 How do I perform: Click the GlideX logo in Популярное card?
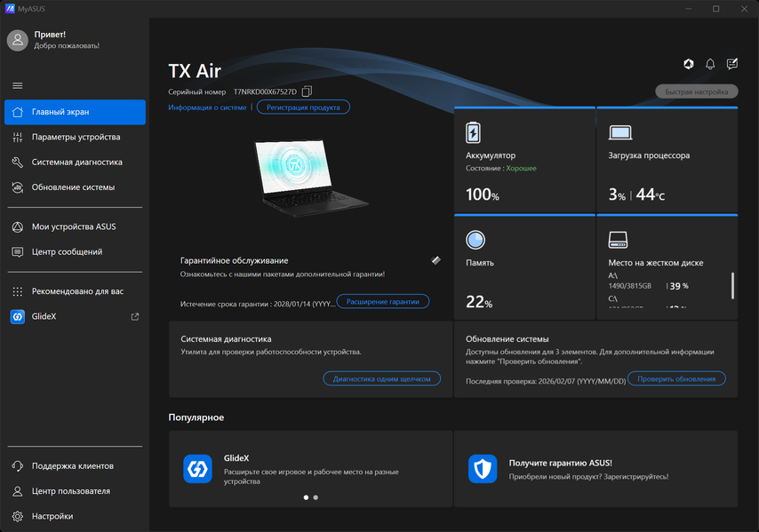(197, 469)
